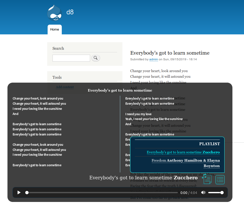Toggle the playlist list icon
The width and height of the screenshot is (244, 204).
click(220, 180)
